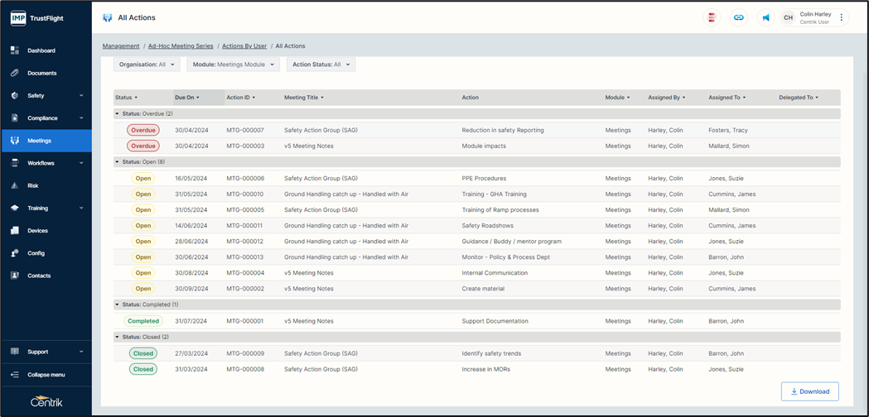This screenshot has height=417, width=869.
Task: Collapse the Status: Closed group
Action: [118, 337]
